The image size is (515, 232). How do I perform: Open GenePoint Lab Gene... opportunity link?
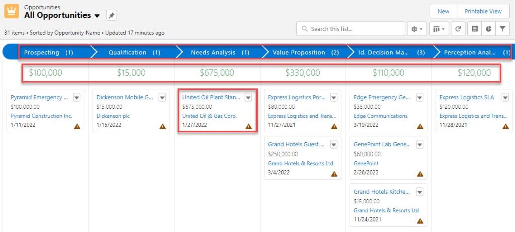click(382, 144)
